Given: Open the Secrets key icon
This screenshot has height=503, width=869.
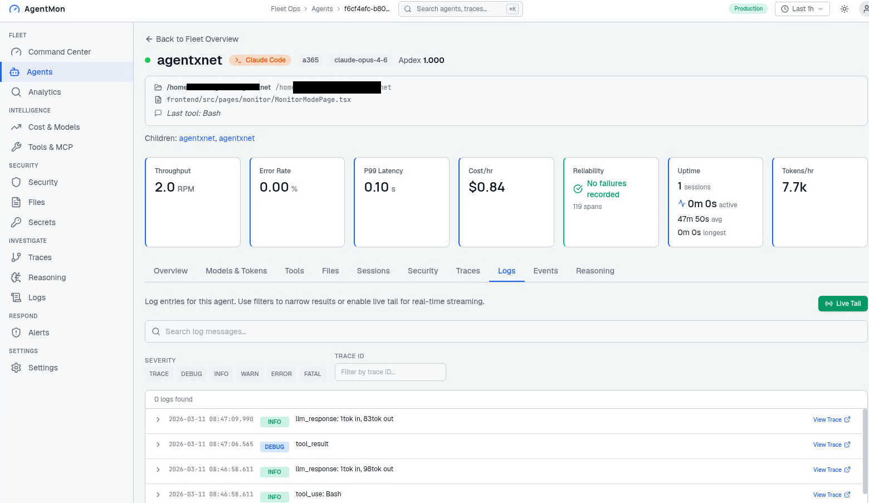Looking at the screenshot, I should pos(16,222).
